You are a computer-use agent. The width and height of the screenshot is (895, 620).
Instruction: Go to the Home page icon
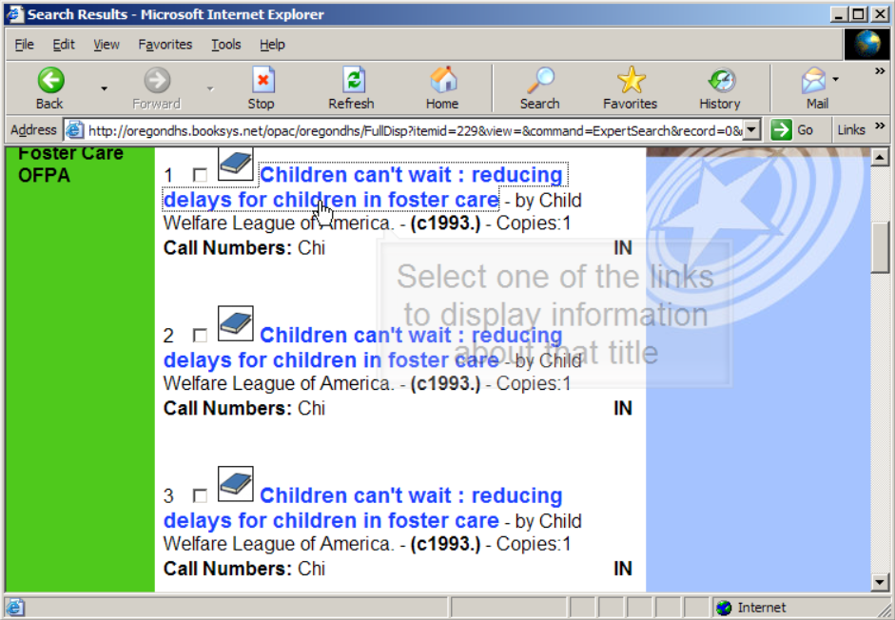point(443,80)
